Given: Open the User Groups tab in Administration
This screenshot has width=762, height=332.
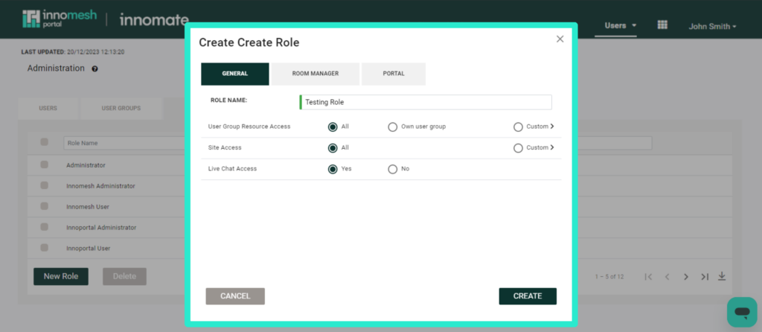Looking at the screenshot, I should pyautogui.click(x=121, y=109).
